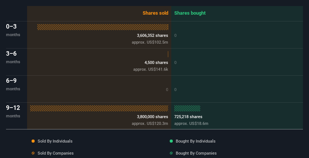
Task: Select the Sold By Companies legend label
Action: 56,153
